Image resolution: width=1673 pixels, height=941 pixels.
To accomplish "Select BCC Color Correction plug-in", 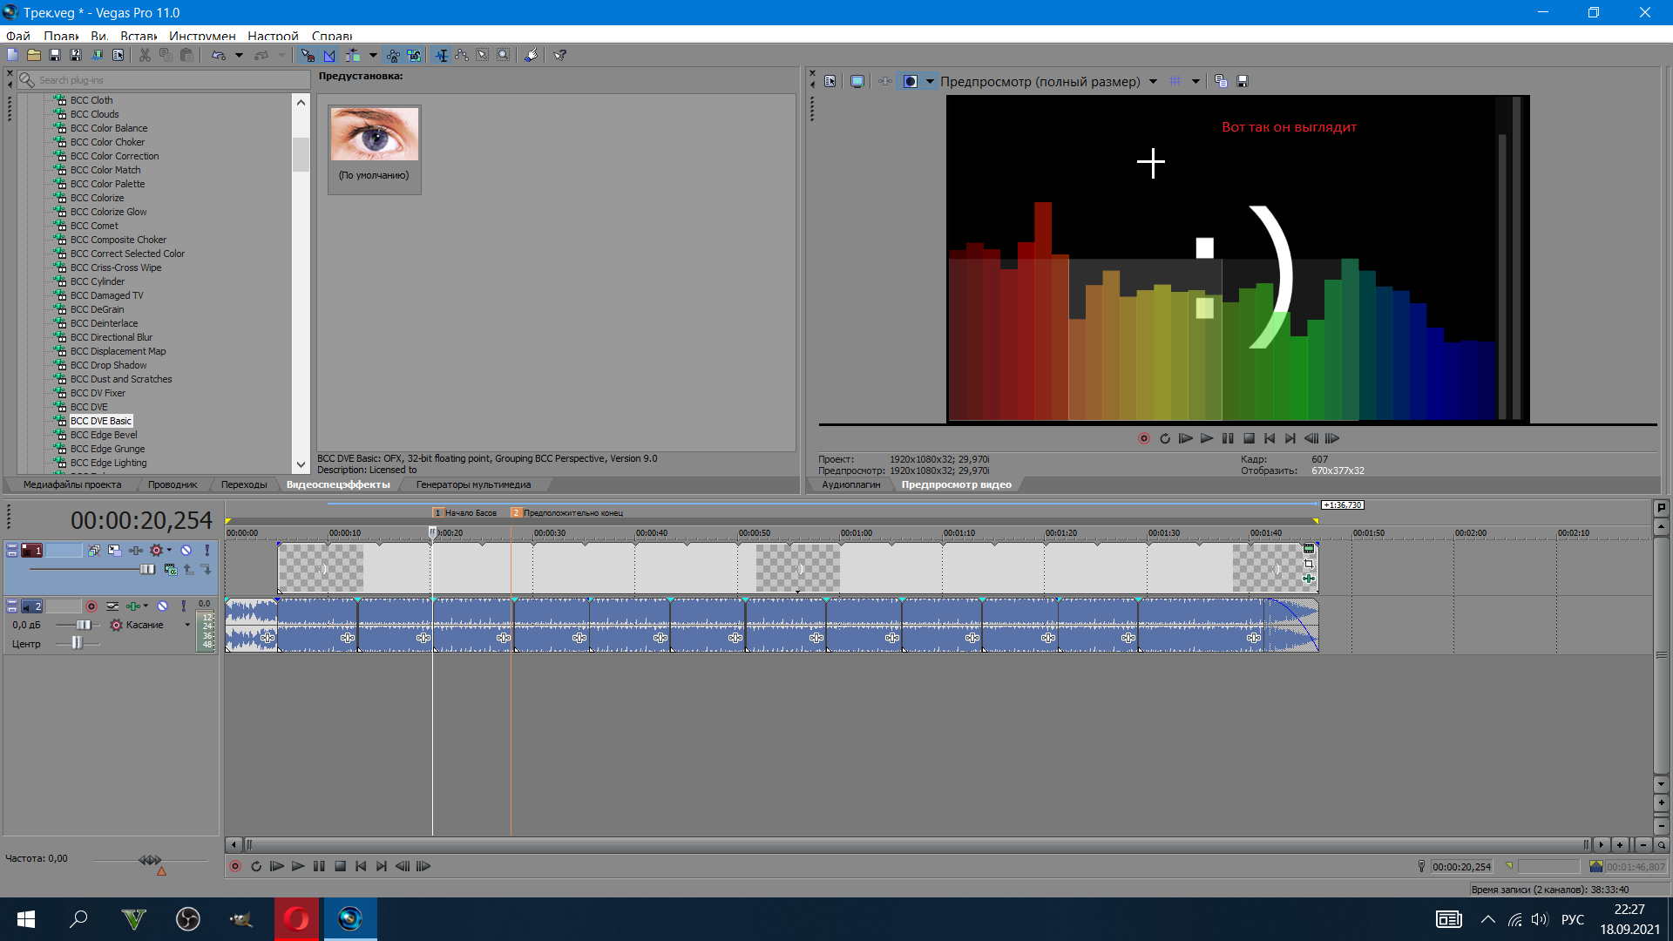I will [115, 156].
